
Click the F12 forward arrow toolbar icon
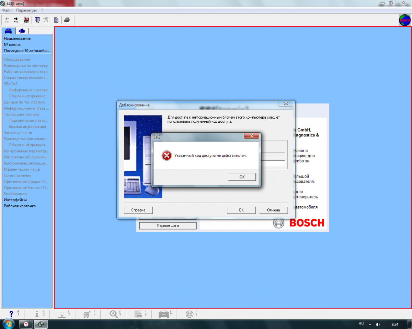15,20
